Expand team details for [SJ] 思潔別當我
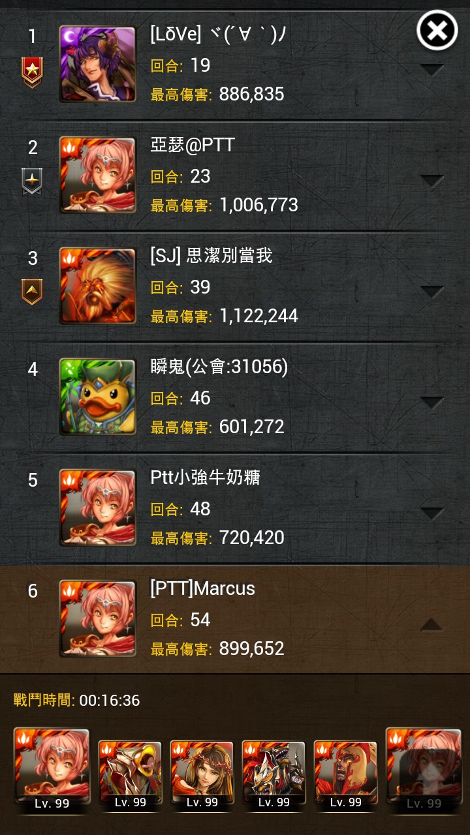 (432, 291)
